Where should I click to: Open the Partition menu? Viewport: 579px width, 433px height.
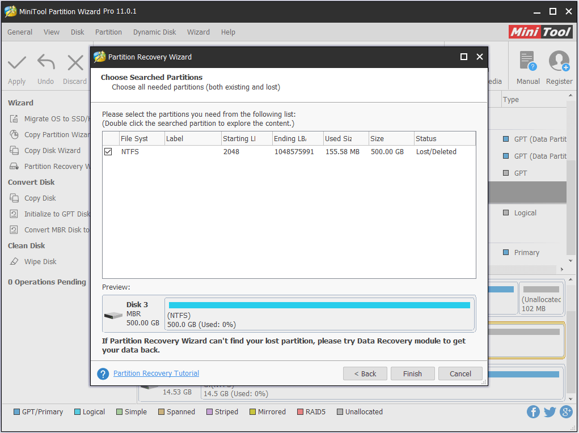(108, 32)
